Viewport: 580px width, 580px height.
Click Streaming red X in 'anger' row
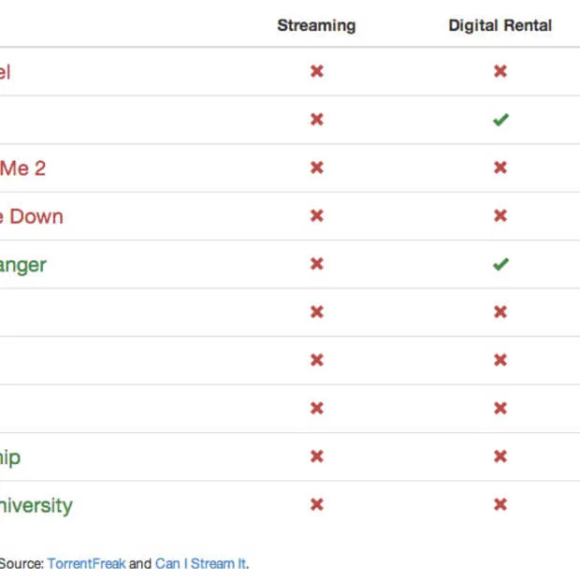(x=317, y=264)
